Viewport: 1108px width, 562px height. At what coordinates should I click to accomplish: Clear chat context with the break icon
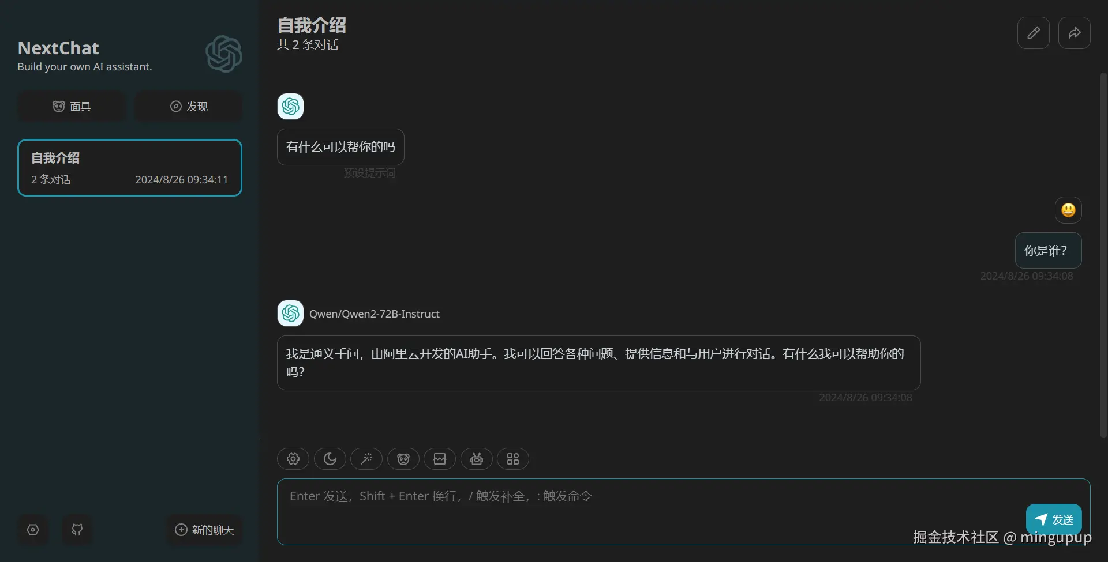440,459
